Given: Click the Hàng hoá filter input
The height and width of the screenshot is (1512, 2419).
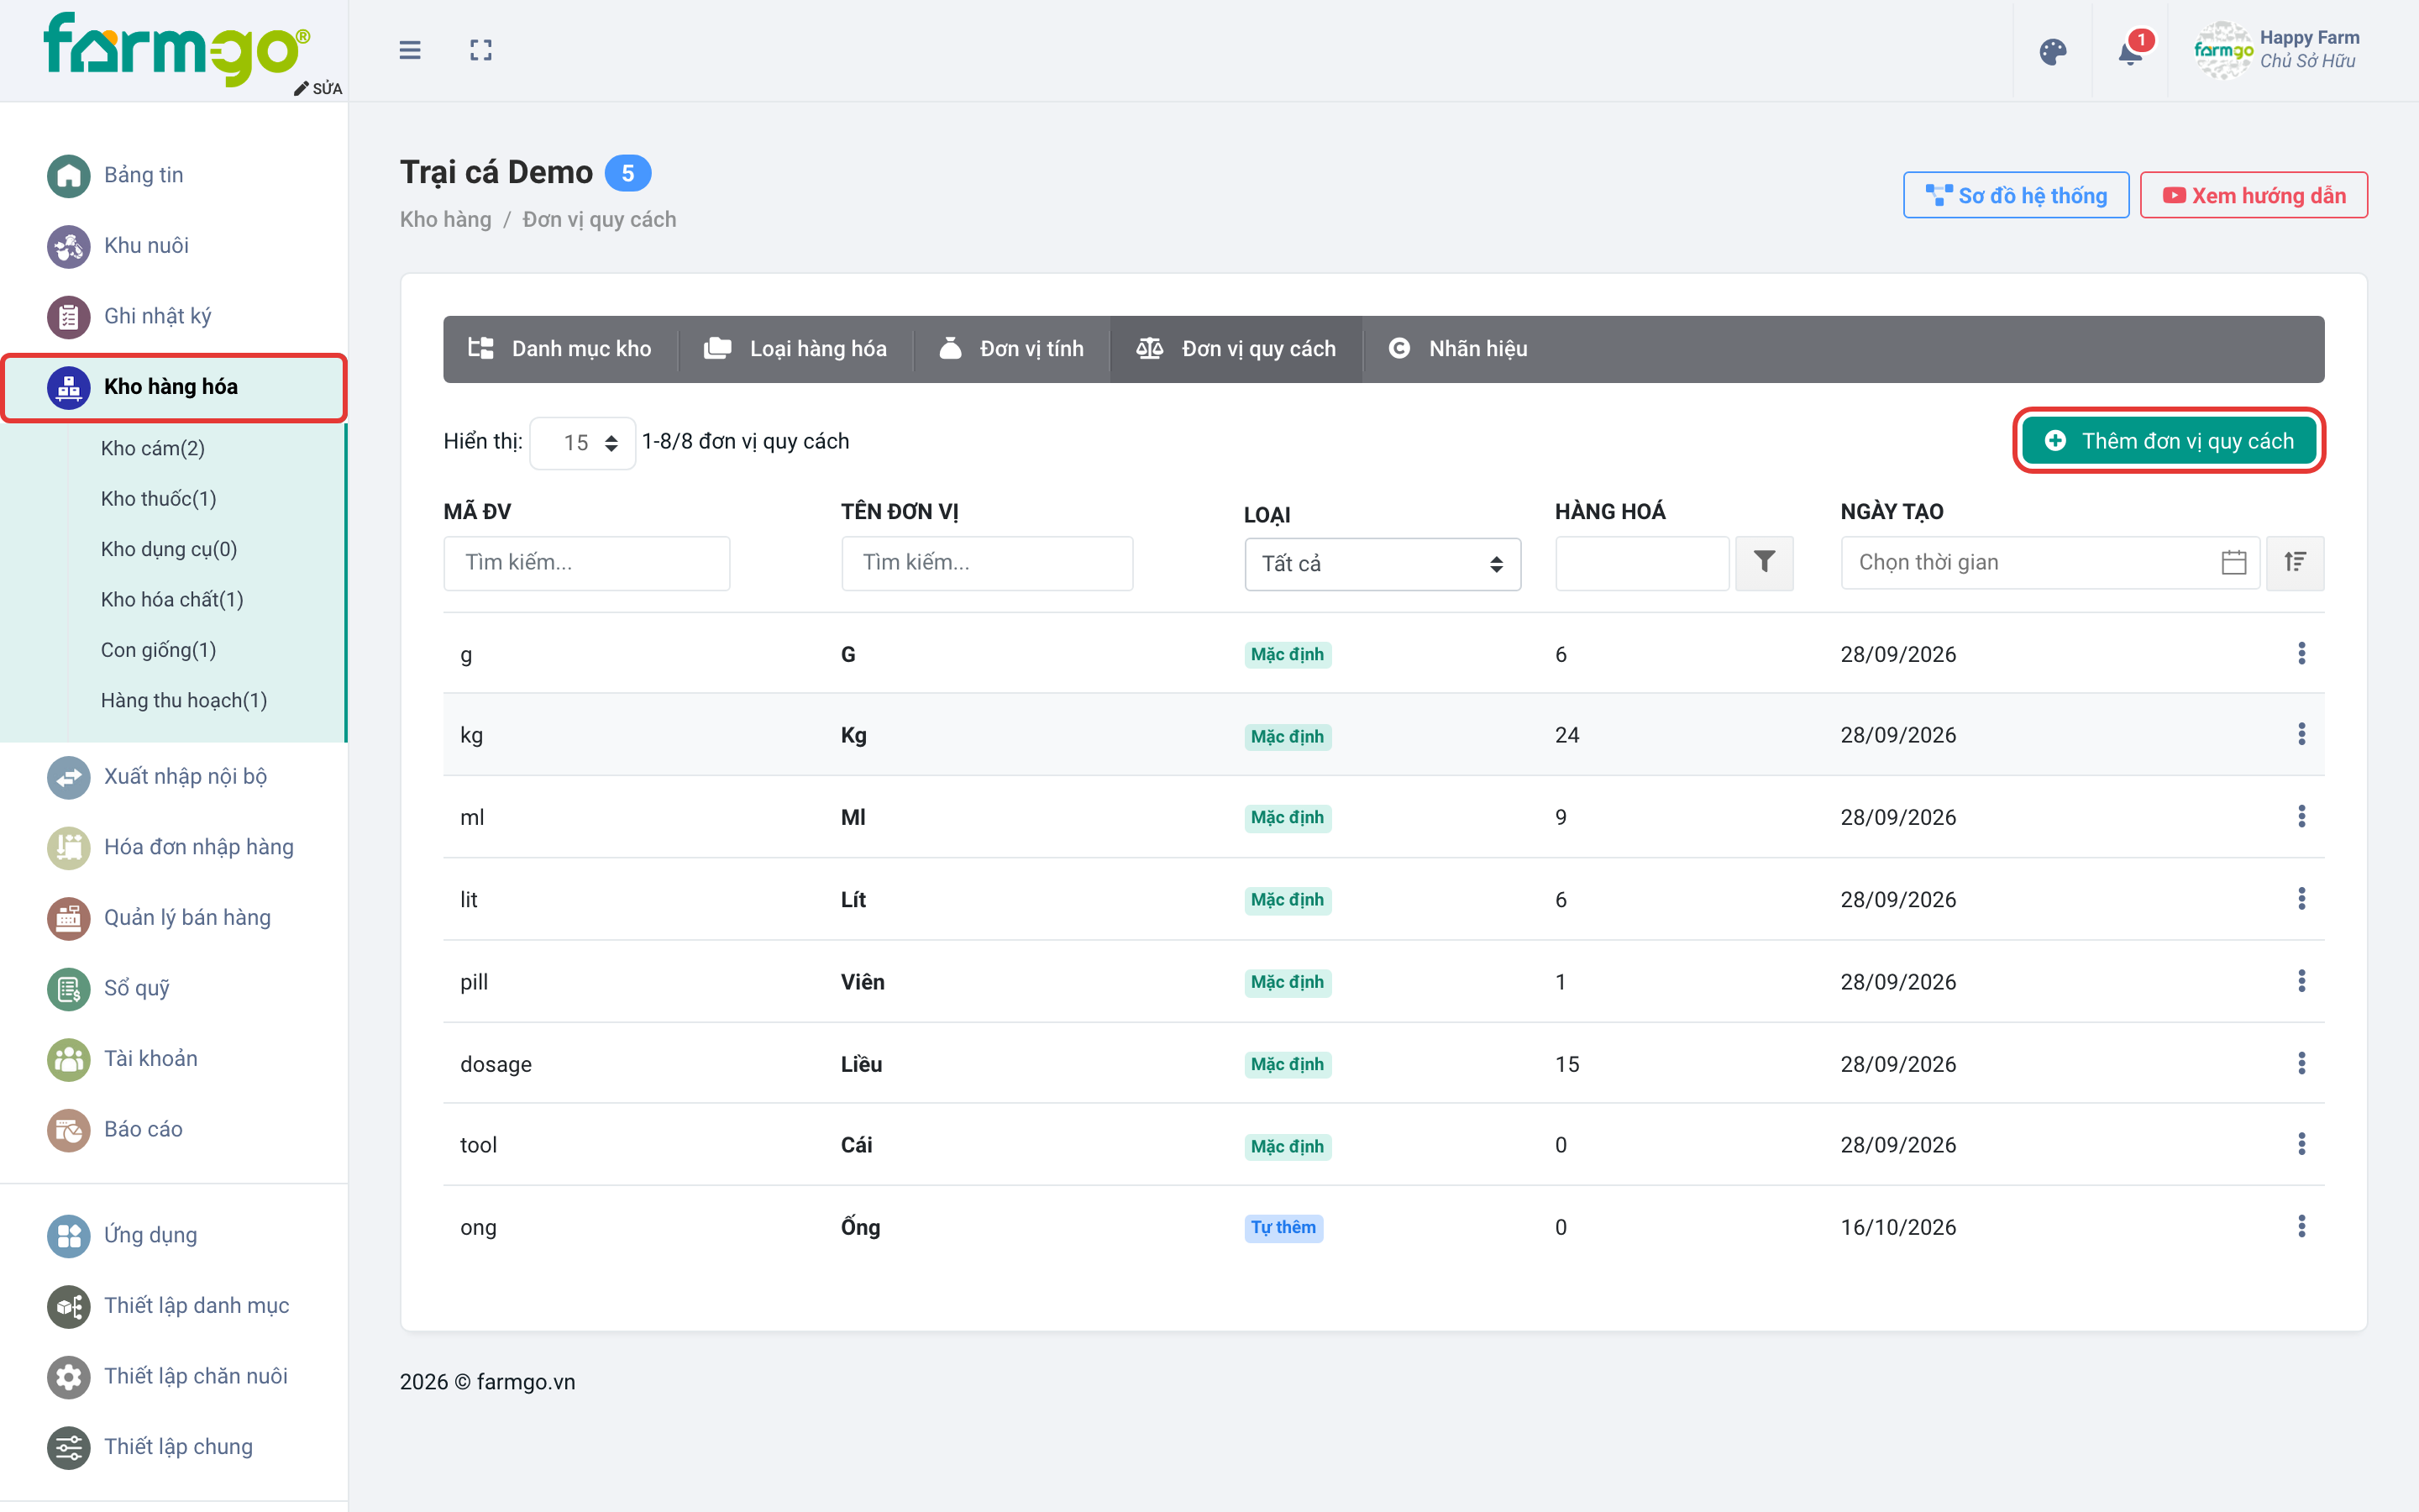Looking at the screenshot, I should pyautogui.click(x=1642, y=563).
